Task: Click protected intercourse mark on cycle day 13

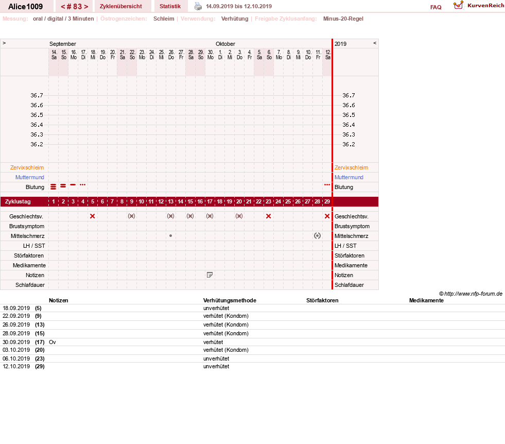Action: (171, 216)
